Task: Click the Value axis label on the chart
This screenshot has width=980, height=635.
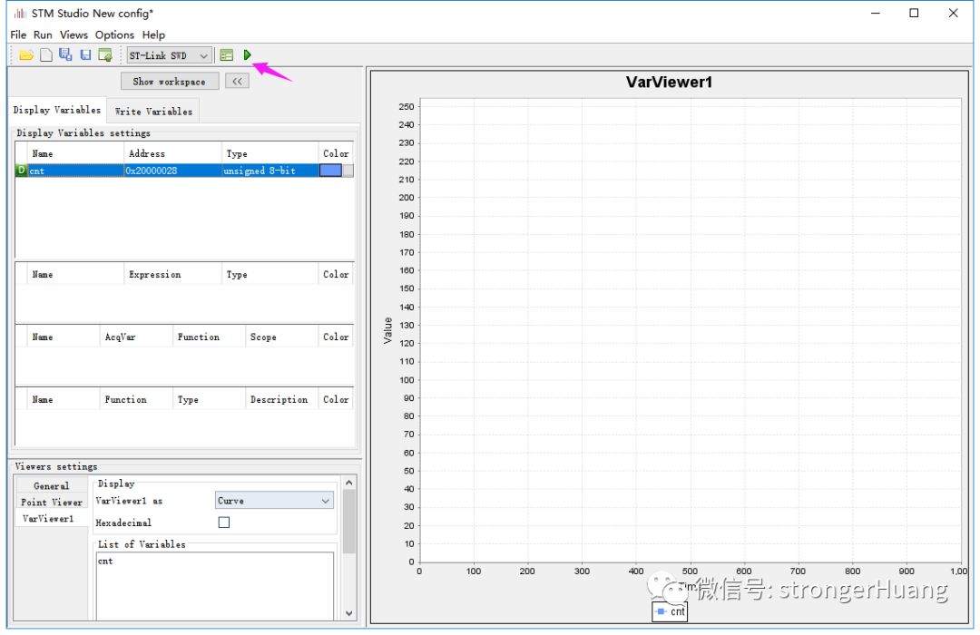Action: [387, 330]
